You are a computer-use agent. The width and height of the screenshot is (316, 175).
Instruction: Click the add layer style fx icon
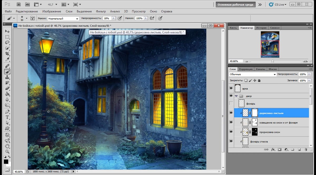point(273,150)
